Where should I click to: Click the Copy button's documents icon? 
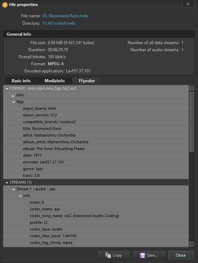(108, 255)
